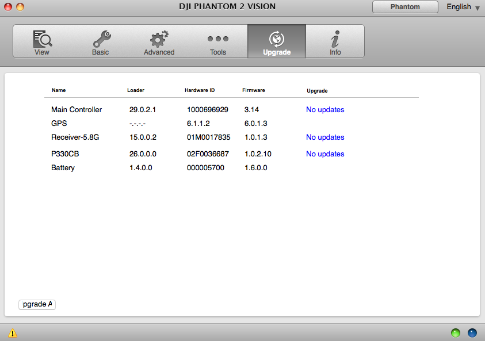This screenshot has width=485, height=341.
Task: Click No updates link for P330CB
Action: coord(325,154)
